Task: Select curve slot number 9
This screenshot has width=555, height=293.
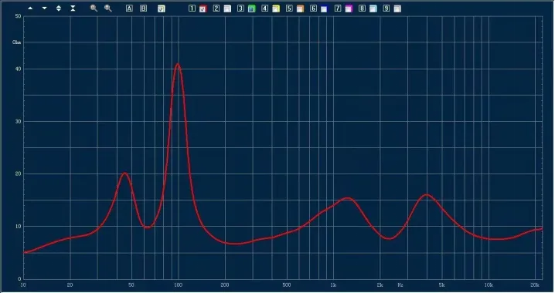Action: 386,8
